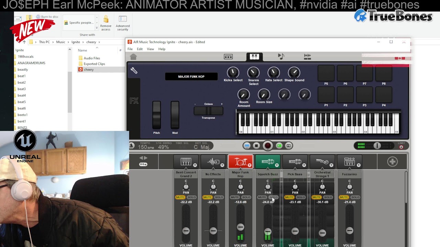Screen dimensions: 440x247
Task: Open instrument settings with the wrench icon
Action: click(x=134, y=71)
